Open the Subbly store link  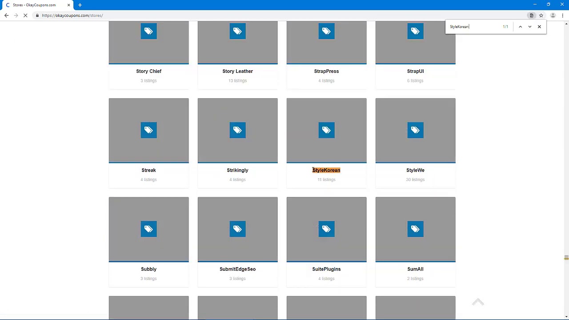148,269
